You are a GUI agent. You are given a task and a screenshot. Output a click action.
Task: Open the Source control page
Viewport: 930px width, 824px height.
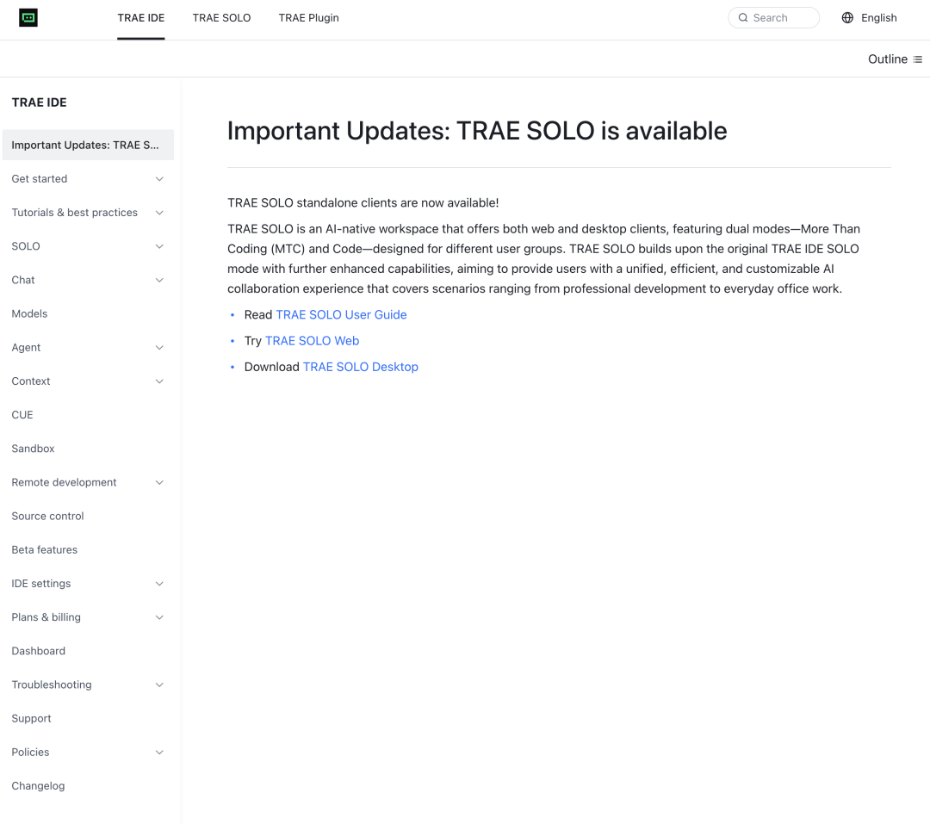tap(48, 517)
